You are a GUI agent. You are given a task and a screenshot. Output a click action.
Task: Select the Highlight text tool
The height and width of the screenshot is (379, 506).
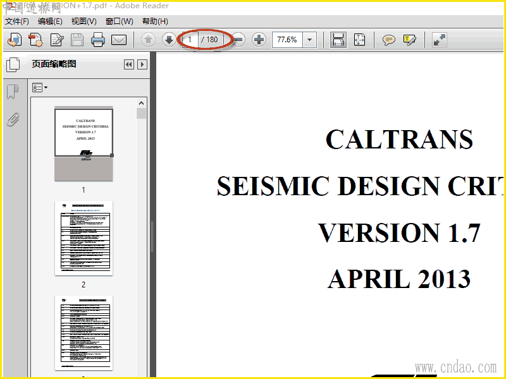(x=410, y=40)
